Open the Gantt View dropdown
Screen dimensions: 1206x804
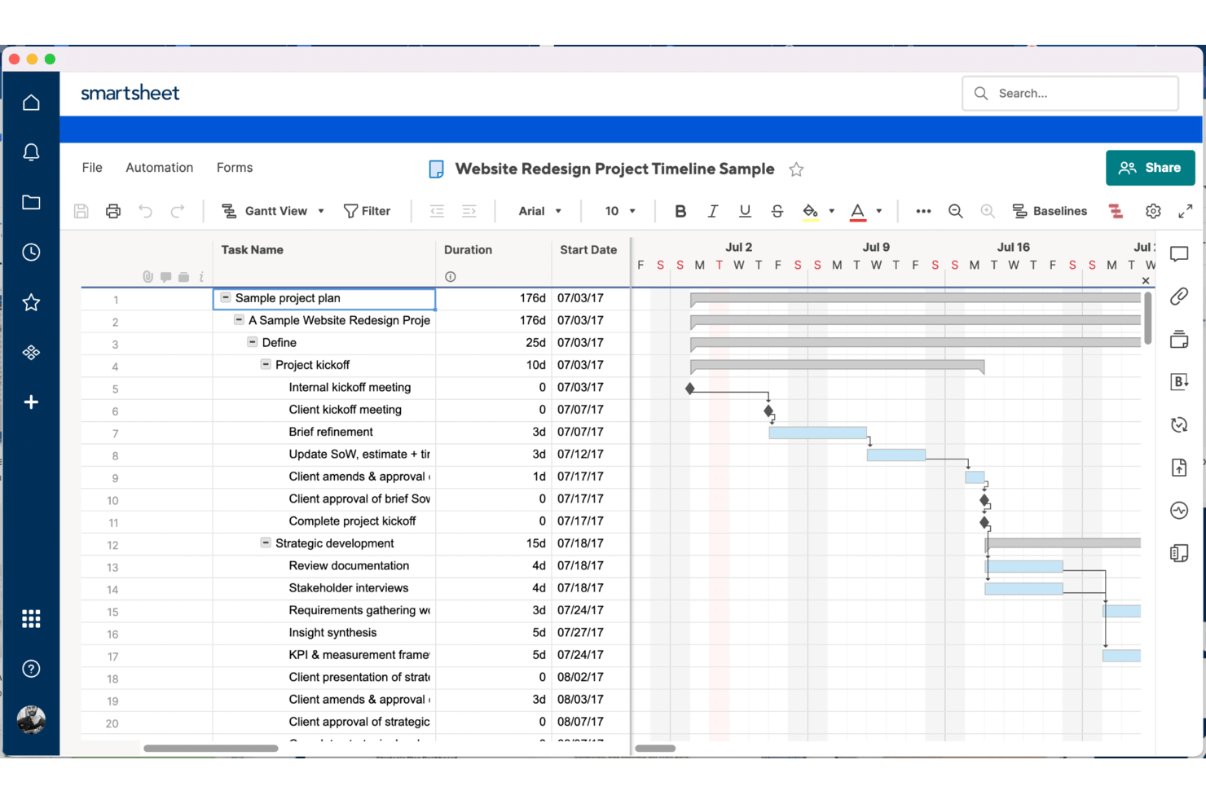click(x=273, y=211)
